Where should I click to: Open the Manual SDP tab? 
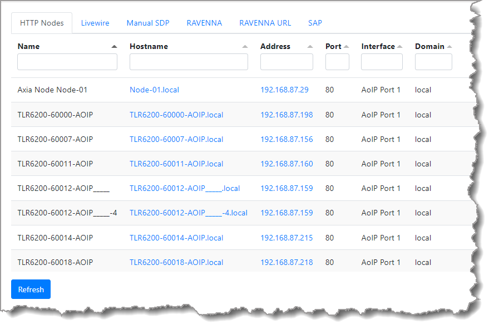pos(148,23)
